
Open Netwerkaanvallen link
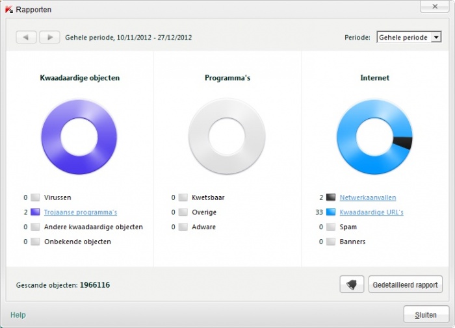click(368, 197)
